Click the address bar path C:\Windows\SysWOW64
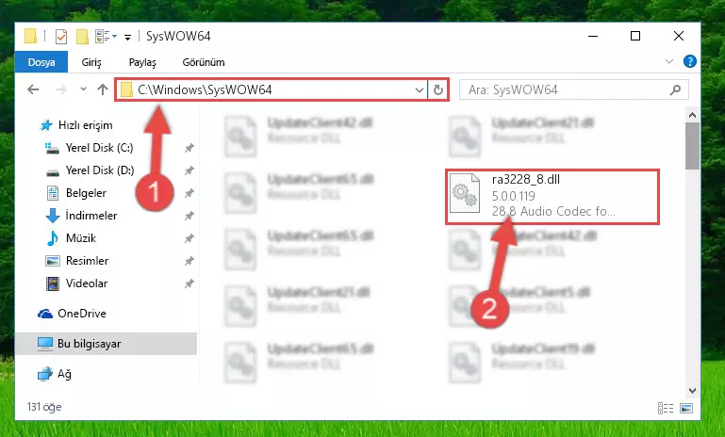 coord(205,89)
